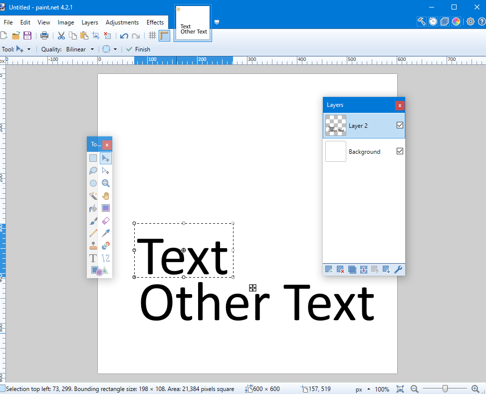
Task: Select the Line/Curve tool
Action: click(x=106, y=258)
